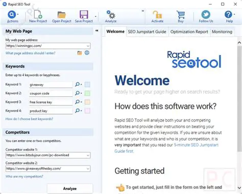Expand the Actions dropdown arrow
Viewport: 242px width, 194px height.
pos(18,14)
